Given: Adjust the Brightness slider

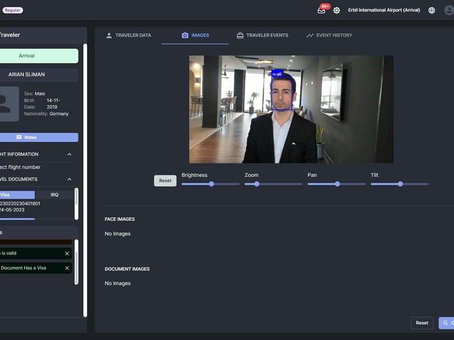Looking at the screenshot, I should (x=211, y=184).
